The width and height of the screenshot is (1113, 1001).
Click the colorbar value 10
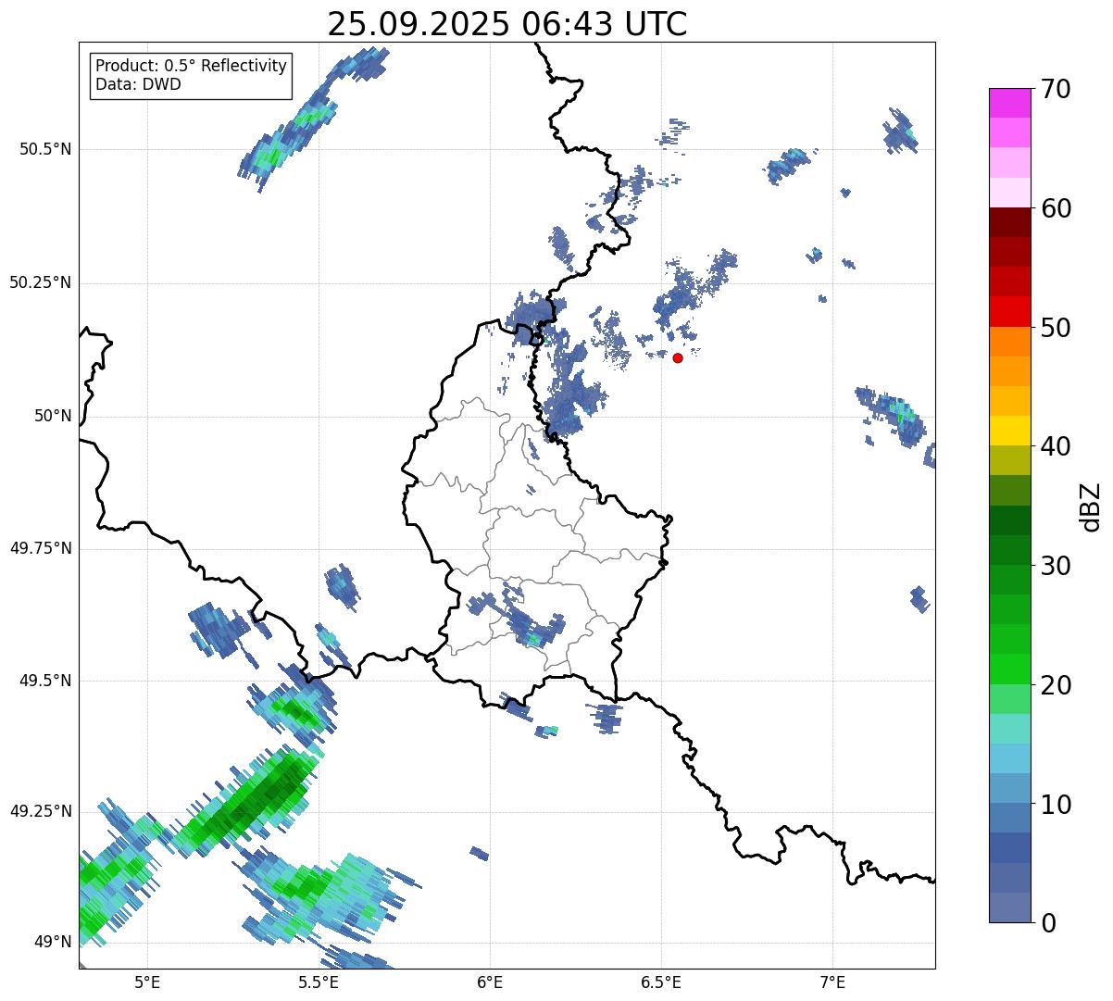pos(1056,805)
